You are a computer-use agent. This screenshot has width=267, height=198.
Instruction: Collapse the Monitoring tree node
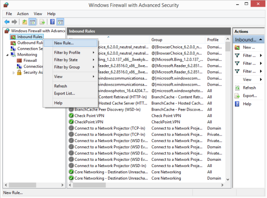coord(7,55)
